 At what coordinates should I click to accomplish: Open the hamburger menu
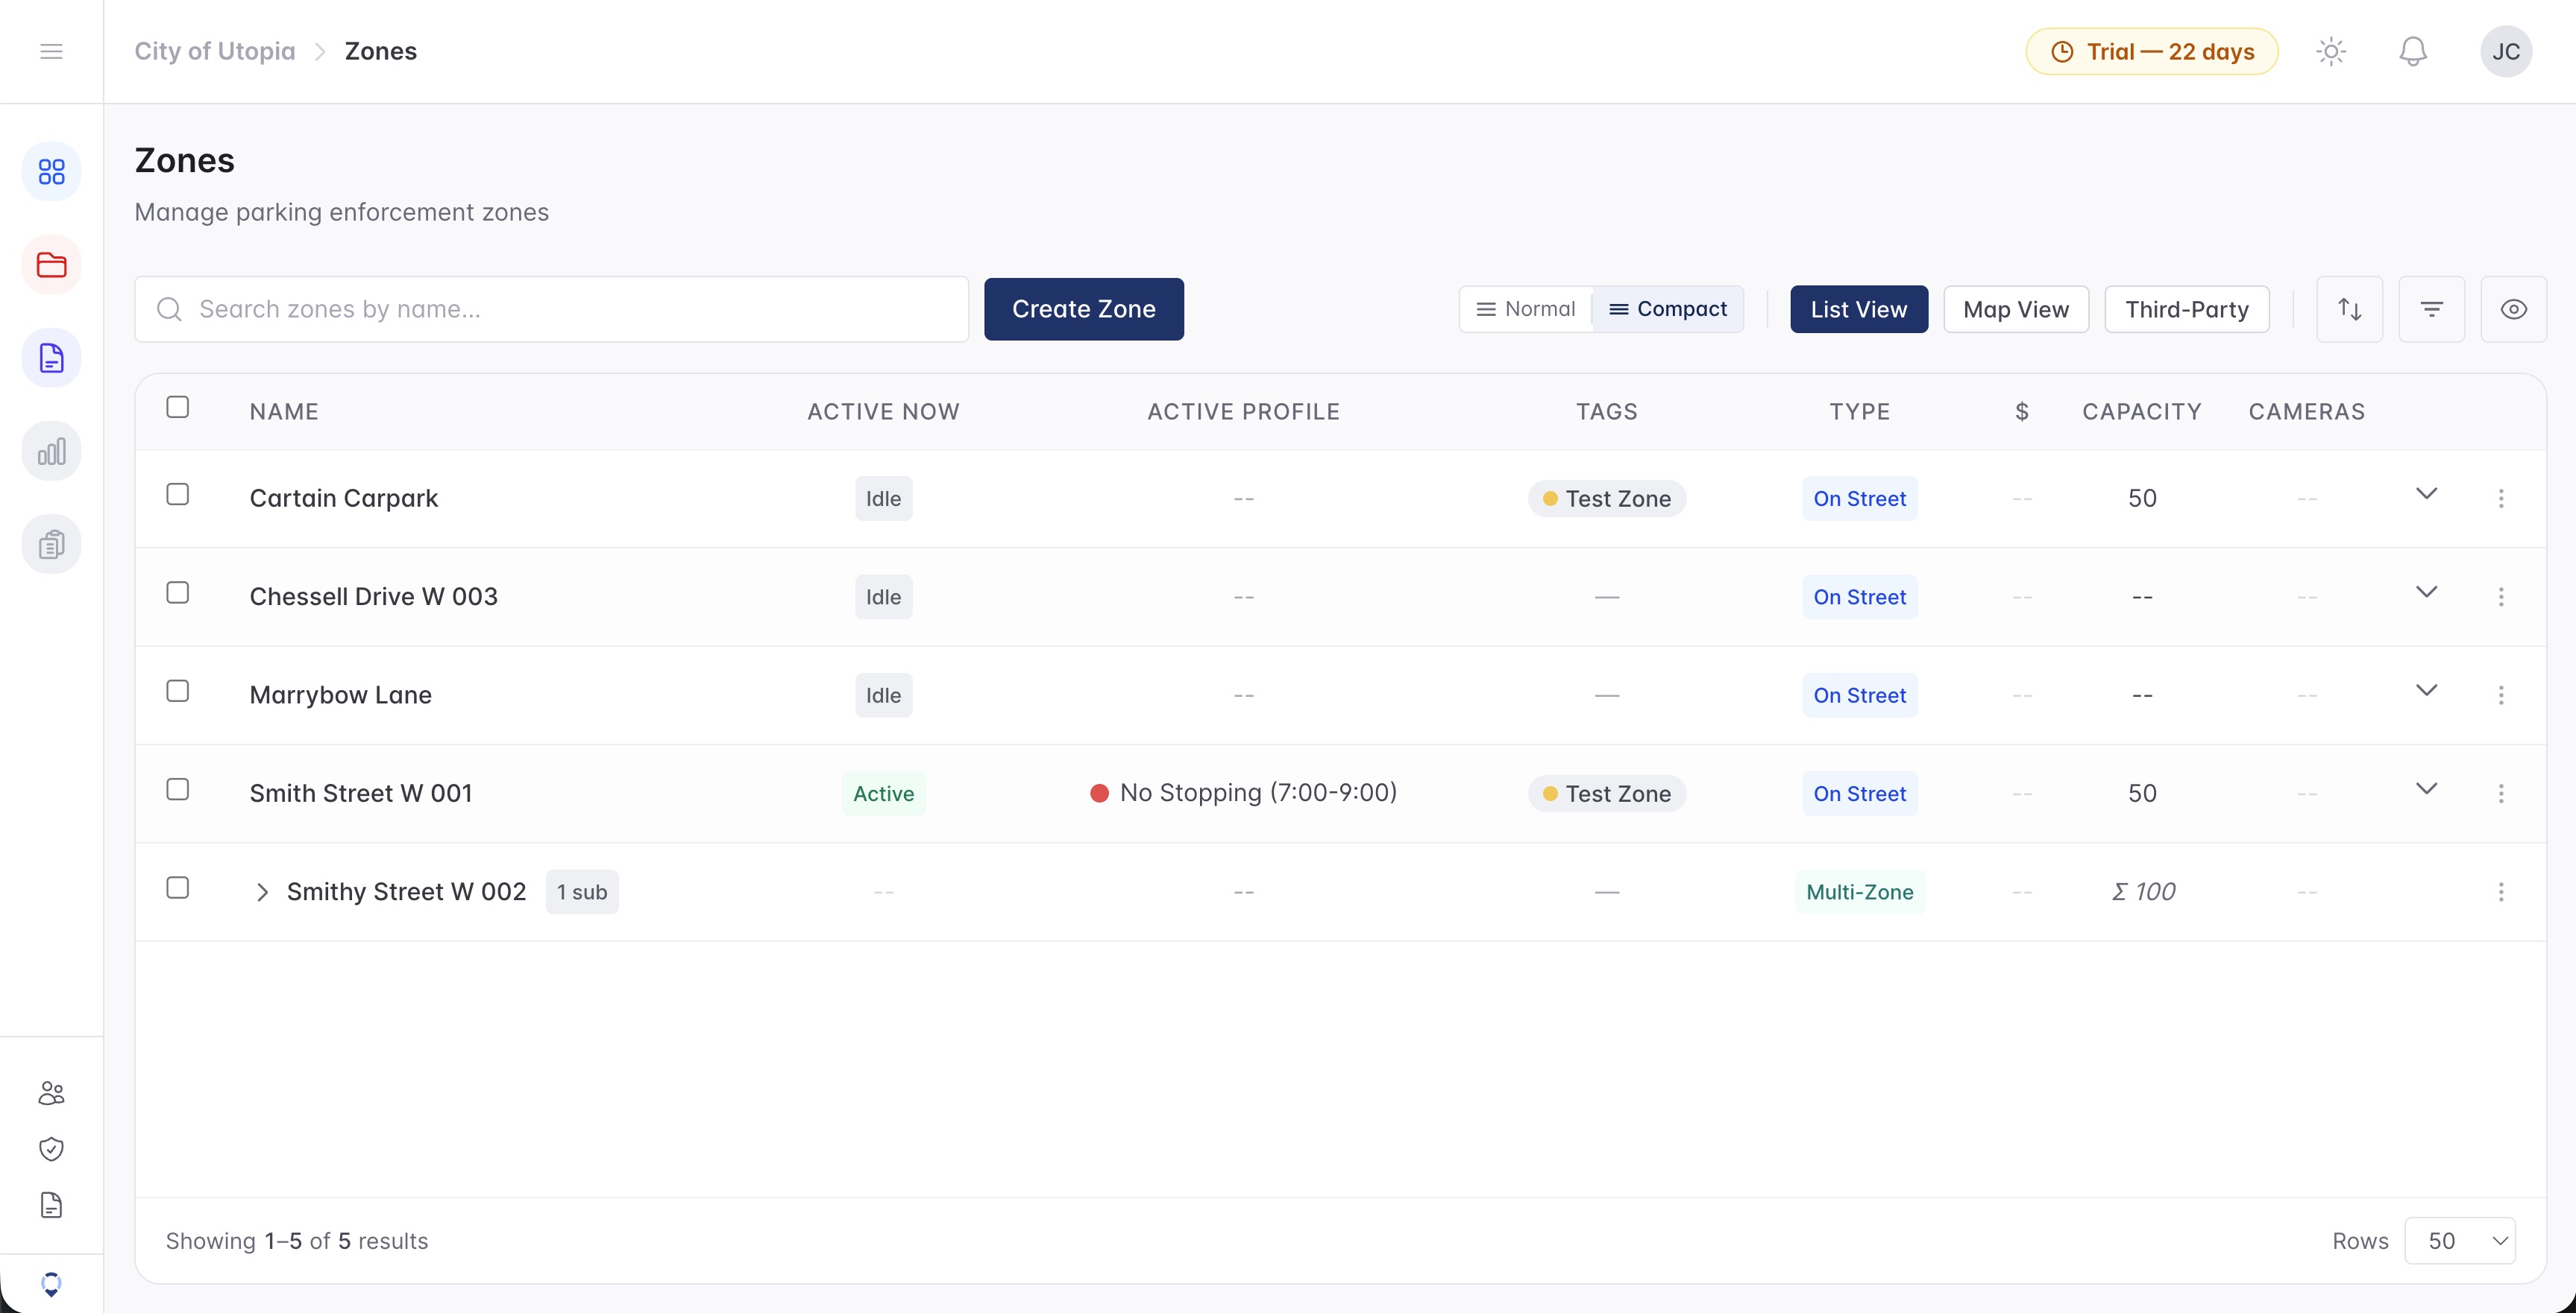pos(51,51)
